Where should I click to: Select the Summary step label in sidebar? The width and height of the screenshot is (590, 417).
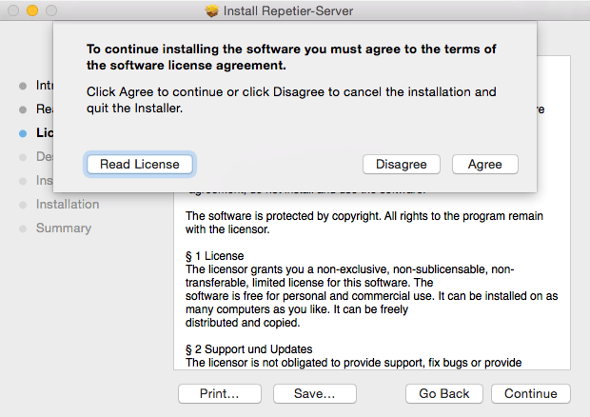[64, 228]
